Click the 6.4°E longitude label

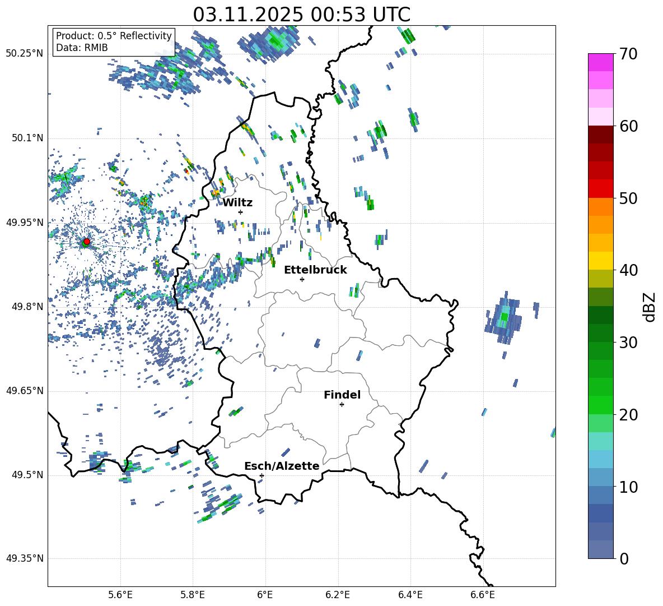click(x=410, y=595)
